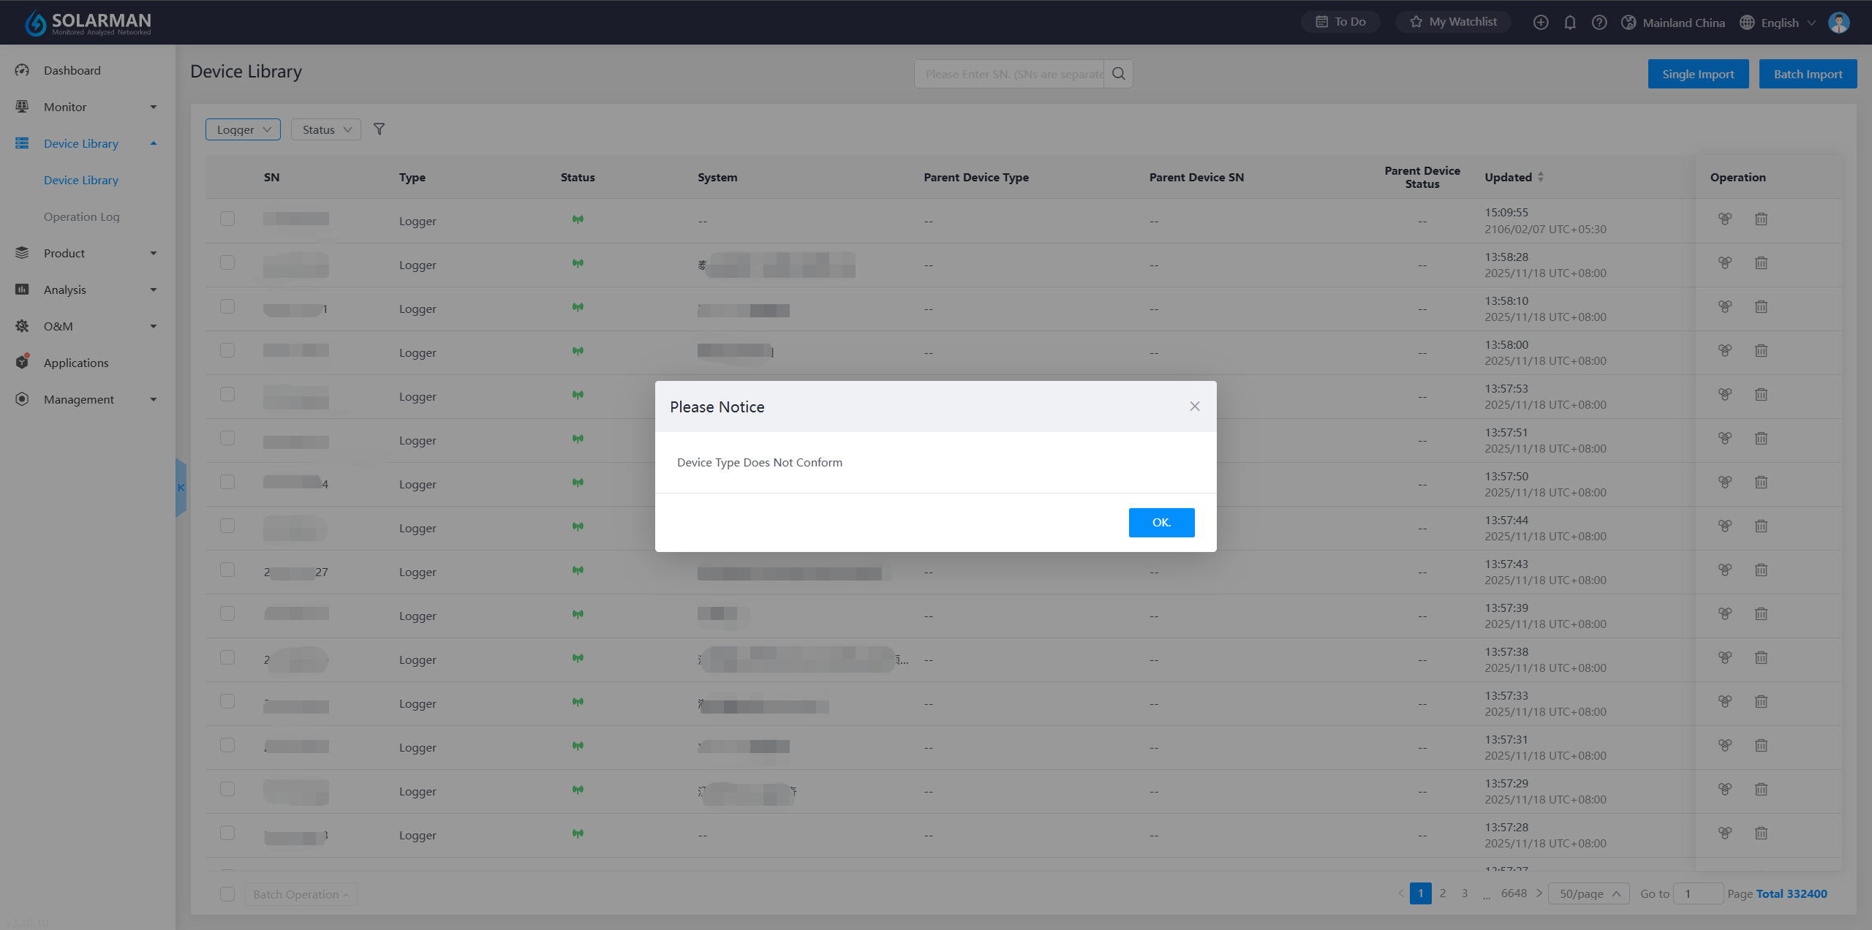Click the user avatar icon
This screenshot has width=1872, height=930.
coord(1838,23)
